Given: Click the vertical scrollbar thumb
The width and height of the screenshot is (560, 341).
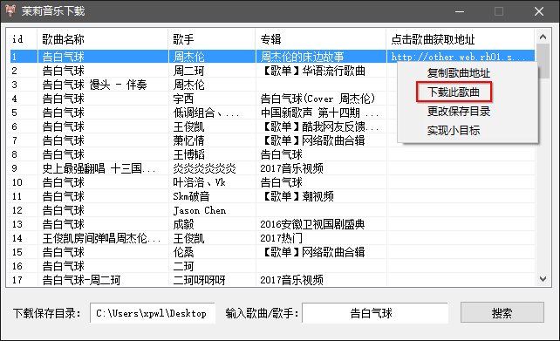Looking at the screenshot, I should click(x=543, y=61).
